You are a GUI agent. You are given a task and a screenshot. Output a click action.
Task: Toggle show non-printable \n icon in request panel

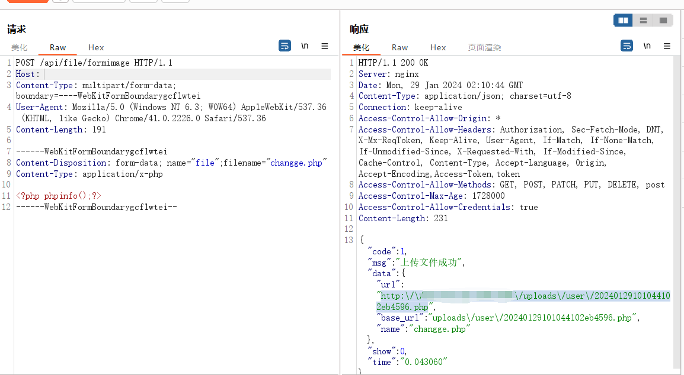[305, 46]
